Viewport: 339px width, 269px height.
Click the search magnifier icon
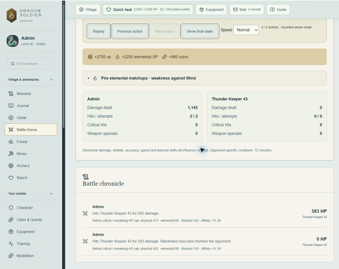click(13, 64)
